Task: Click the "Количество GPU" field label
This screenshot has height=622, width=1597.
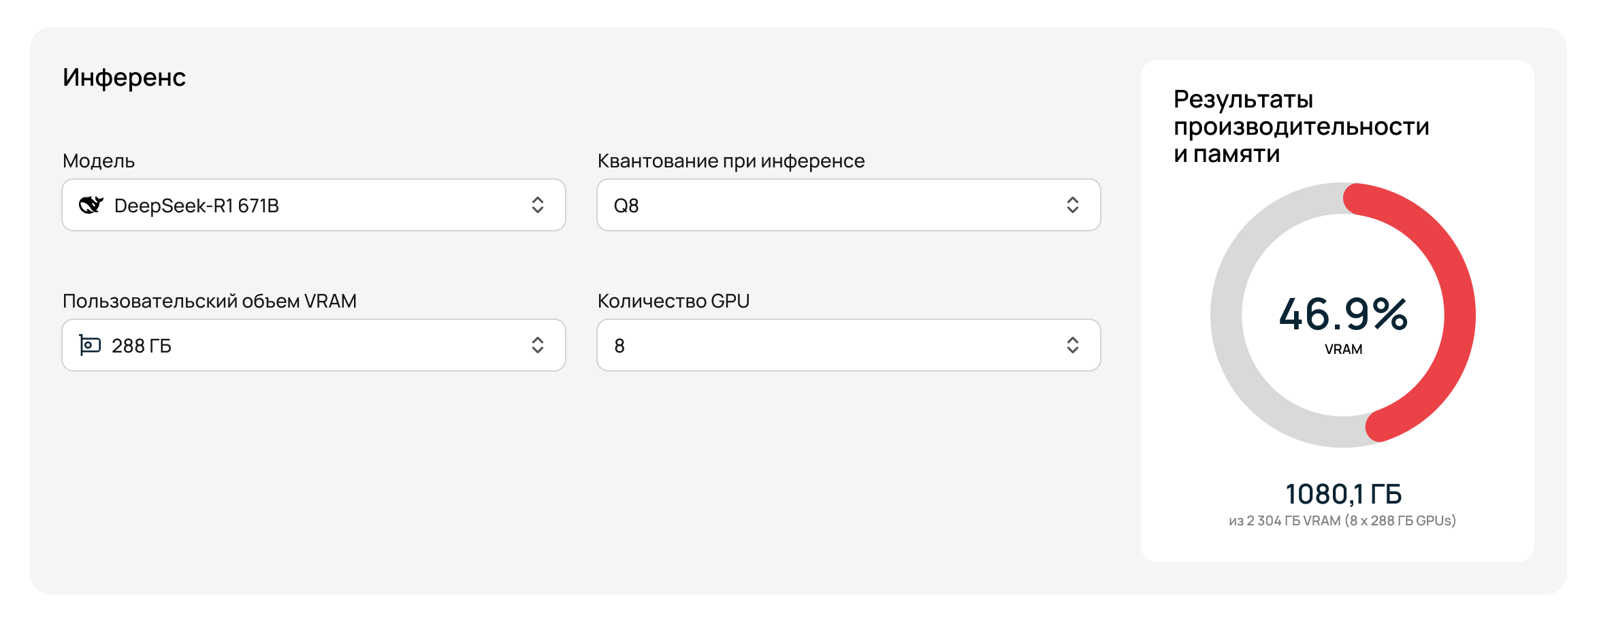Action: pos(673,301)
